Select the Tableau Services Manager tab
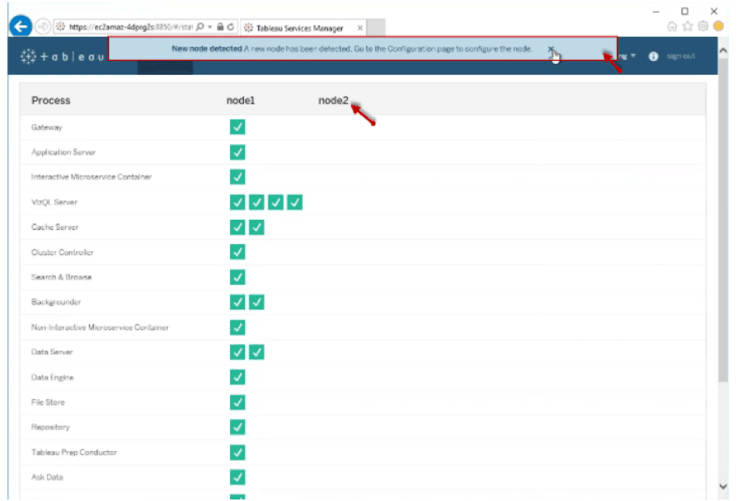Screen dimensions: 741x501 tap(300, 28)
